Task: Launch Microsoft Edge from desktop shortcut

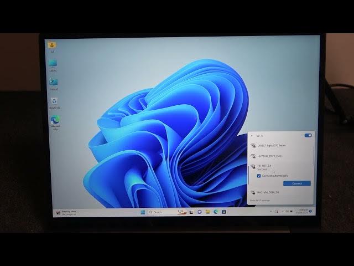Action: [55, 120]
